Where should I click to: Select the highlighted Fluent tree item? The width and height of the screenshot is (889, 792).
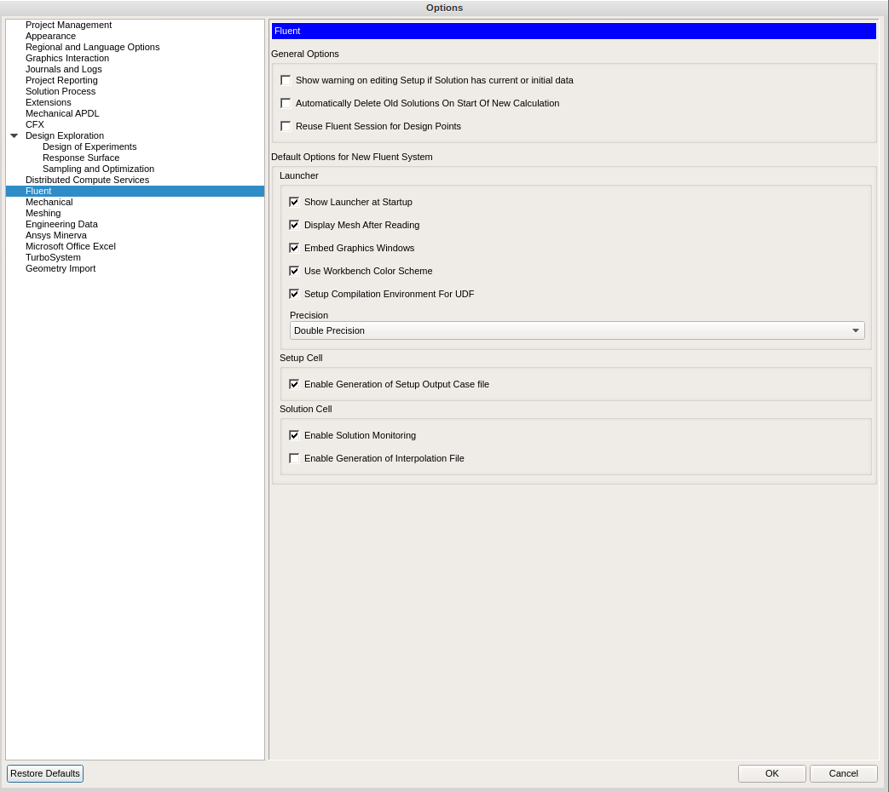(x=135, y=191)
